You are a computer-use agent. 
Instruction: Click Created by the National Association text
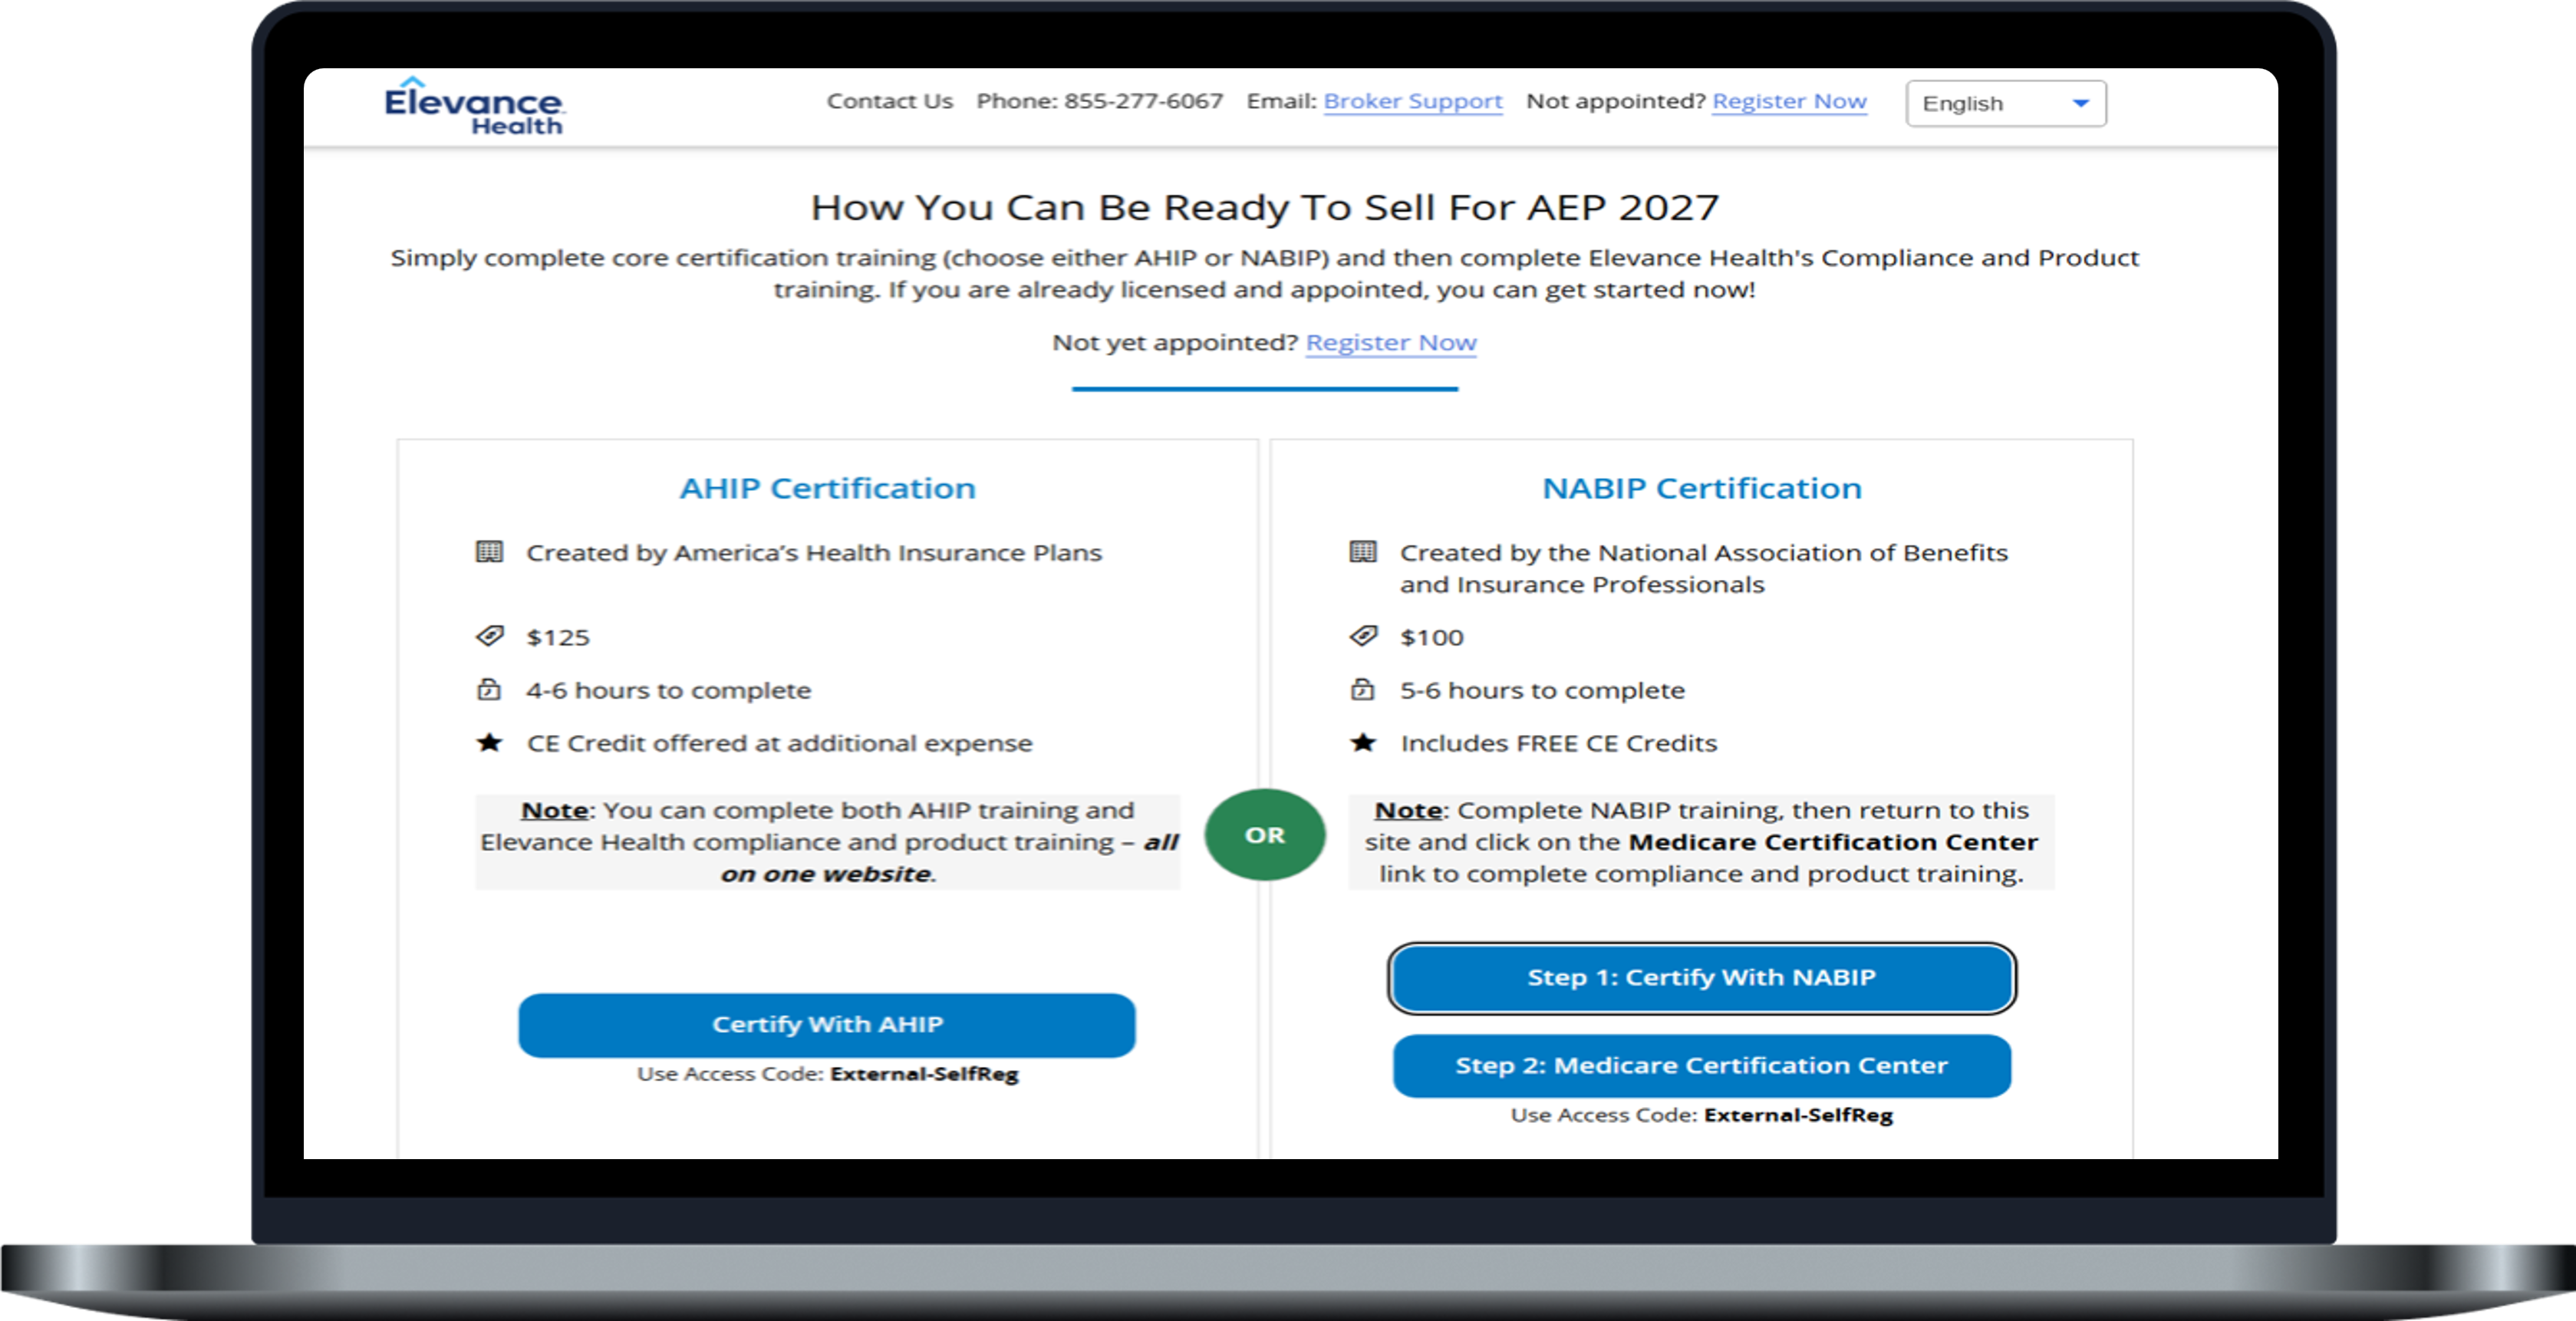click(1703, 568)
